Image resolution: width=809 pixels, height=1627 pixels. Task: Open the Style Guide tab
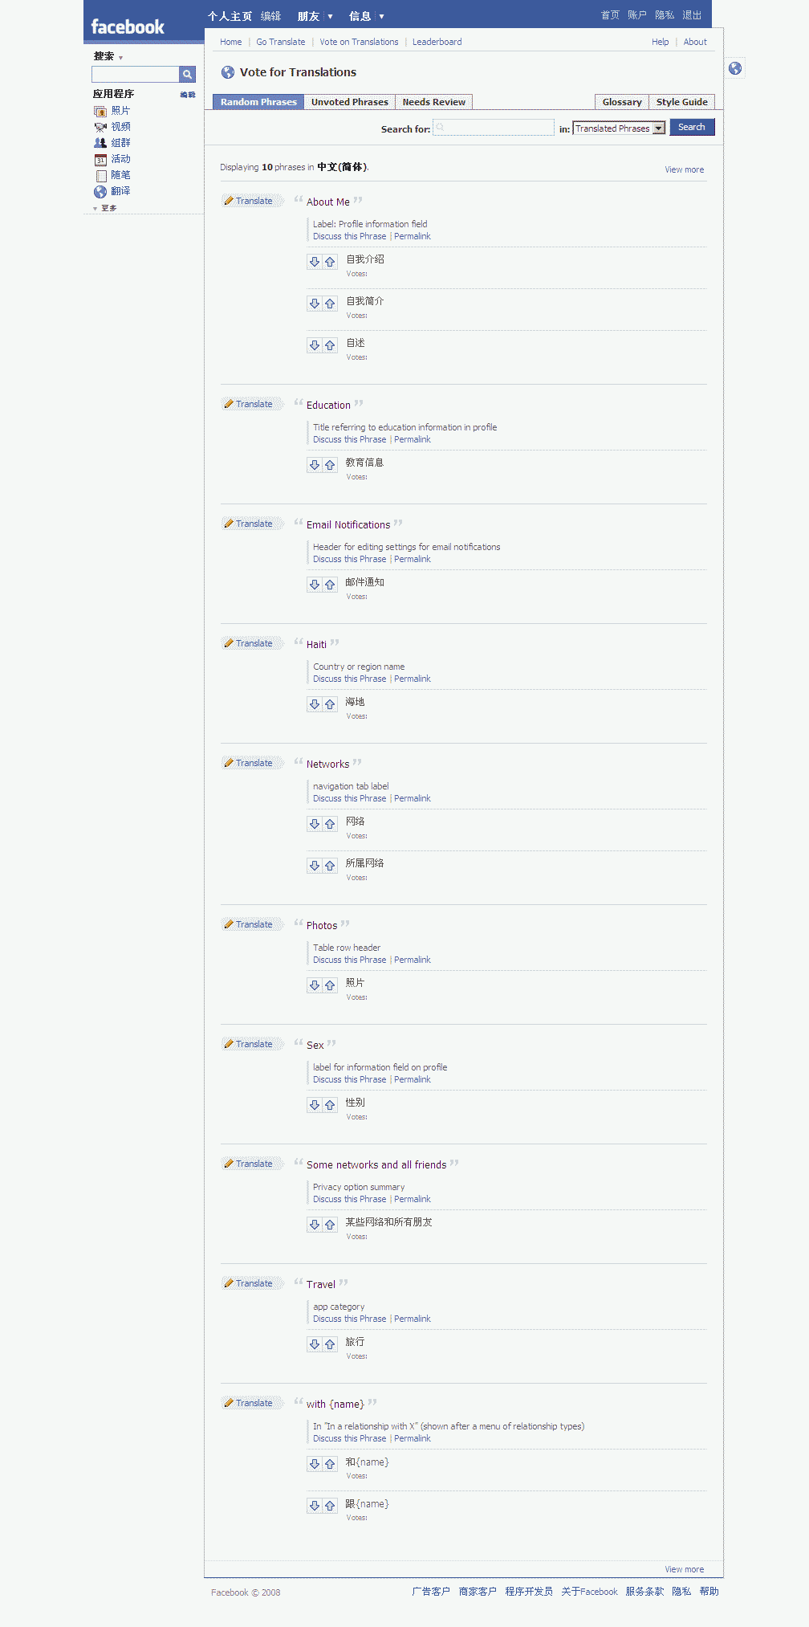(x=681, y=102)
